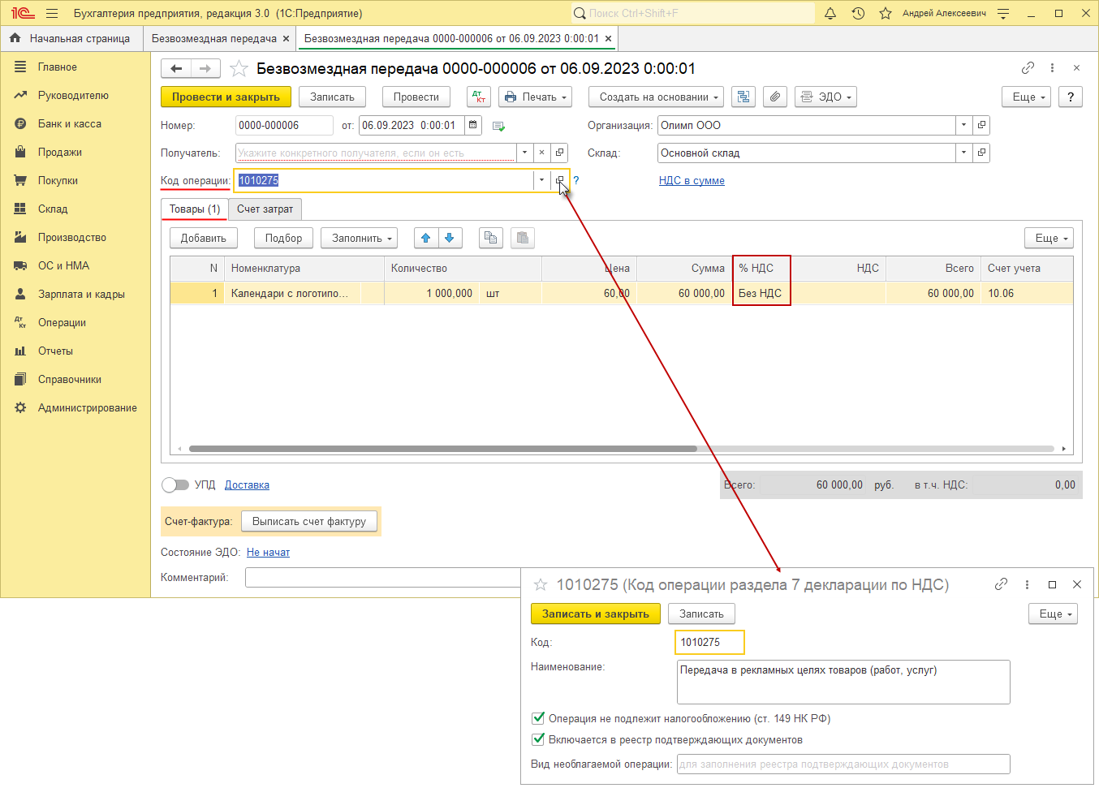This screenshot has width=1099, height=788.
Task: Focus the search field Поиск Ctrl+Shift+F
Action: pos(693,13)
